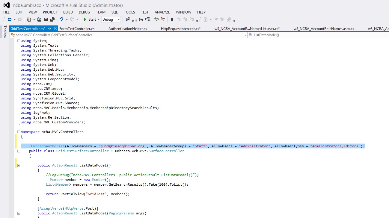Open the FILE menu
The width and height of the screenshot is (389, 218).
click(6, 12)
